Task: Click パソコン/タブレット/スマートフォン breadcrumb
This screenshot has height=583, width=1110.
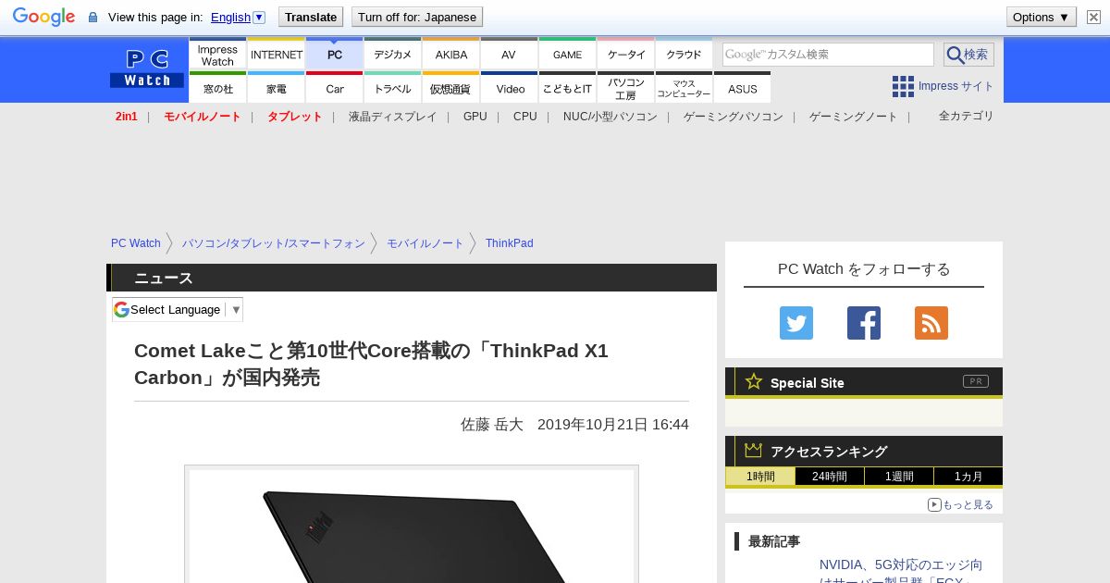Action: (x=274, y=243)
